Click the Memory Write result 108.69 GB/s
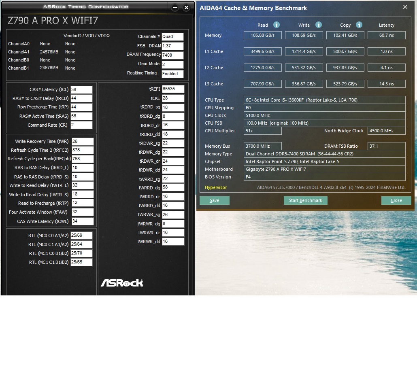 [304, 35]
